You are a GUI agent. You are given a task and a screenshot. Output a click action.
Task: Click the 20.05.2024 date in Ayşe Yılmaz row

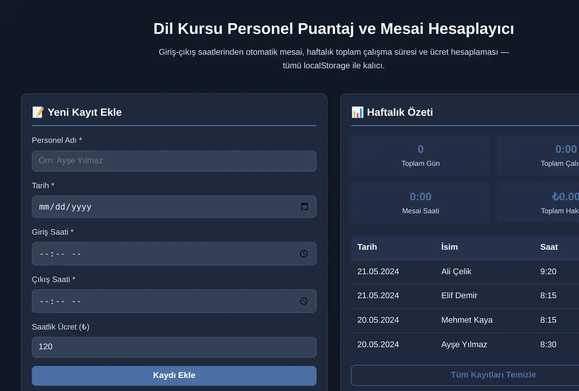(378, 345)
